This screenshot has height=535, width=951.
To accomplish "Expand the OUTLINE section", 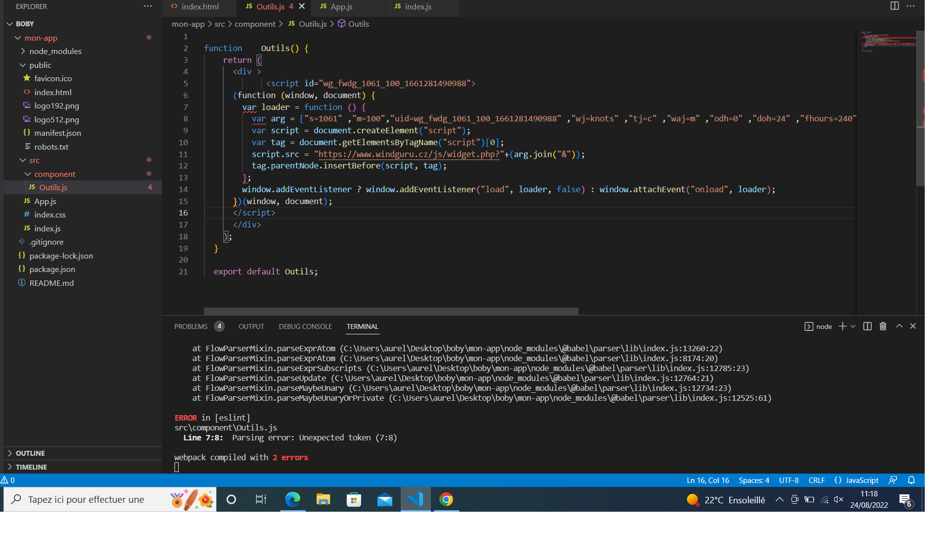I will tap(30, 453).
